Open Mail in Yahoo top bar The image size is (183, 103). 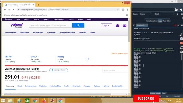(18, 19)
